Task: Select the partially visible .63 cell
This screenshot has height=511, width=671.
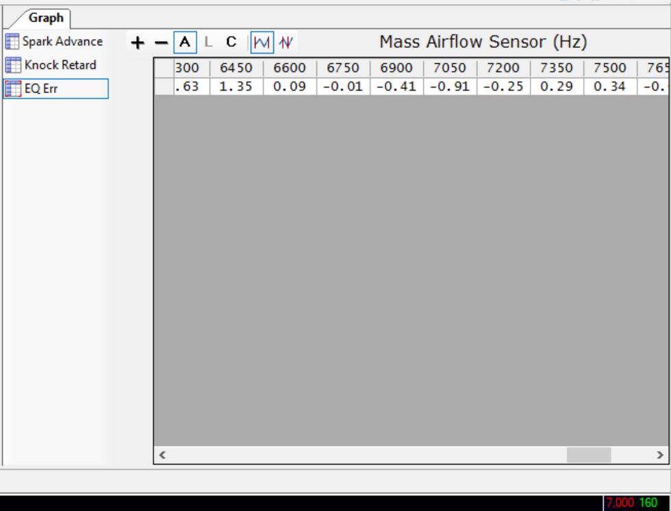Action: pos(192,86)
